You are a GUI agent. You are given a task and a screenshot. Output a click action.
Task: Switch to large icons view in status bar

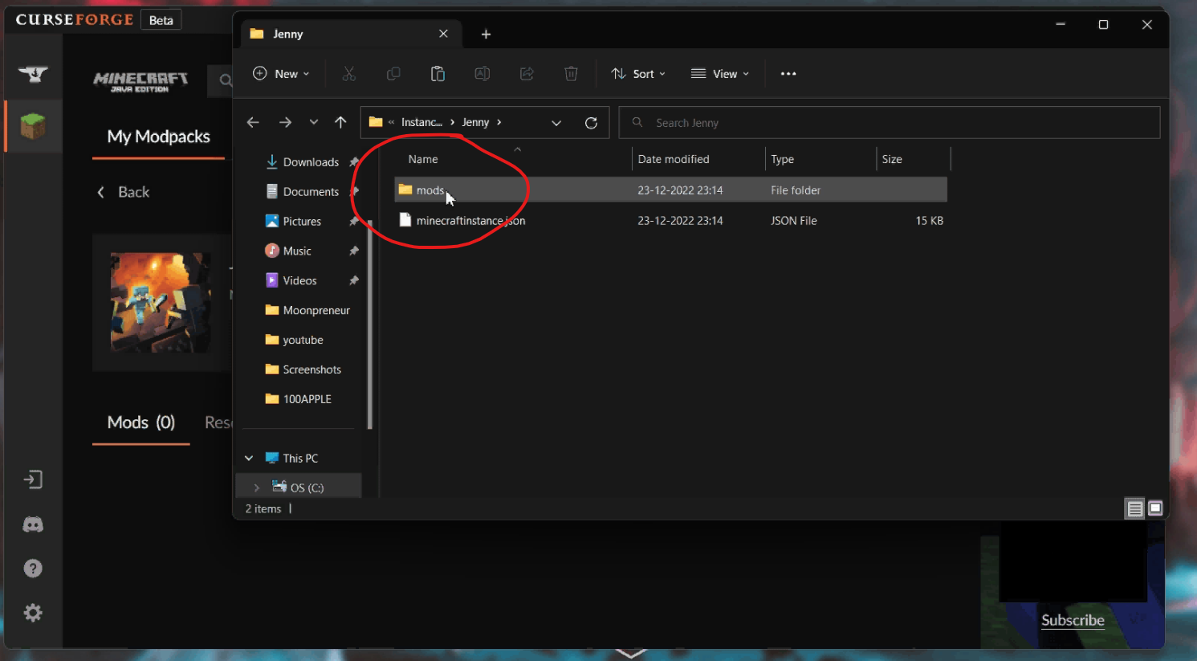tap(1155, 508)
